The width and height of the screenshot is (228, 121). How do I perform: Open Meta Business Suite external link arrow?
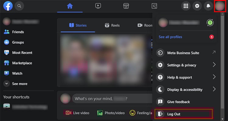(214, 52)
